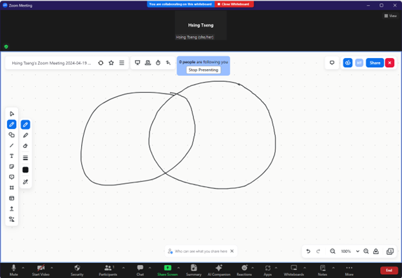Screen dimensions: 402x278
Task: Open the Chat panel
Action: click(x=140, y=270)
